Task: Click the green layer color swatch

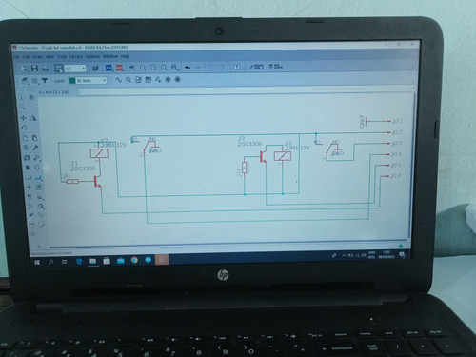Action: [72, 81]
